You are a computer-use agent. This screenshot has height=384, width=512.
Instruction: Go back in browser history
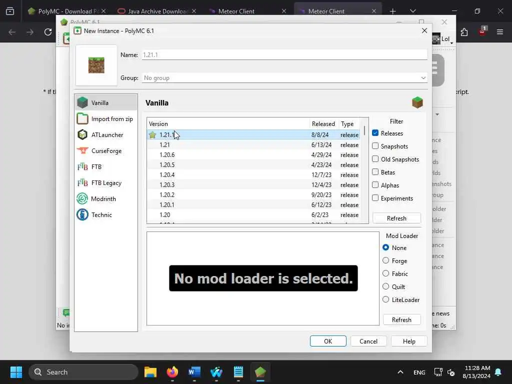tap(12, 32)
